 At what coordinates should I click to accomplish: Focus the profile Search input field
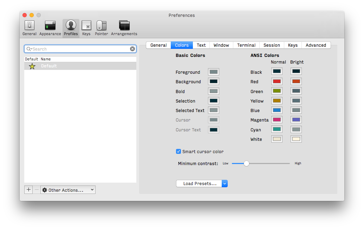tap(80, 49)
